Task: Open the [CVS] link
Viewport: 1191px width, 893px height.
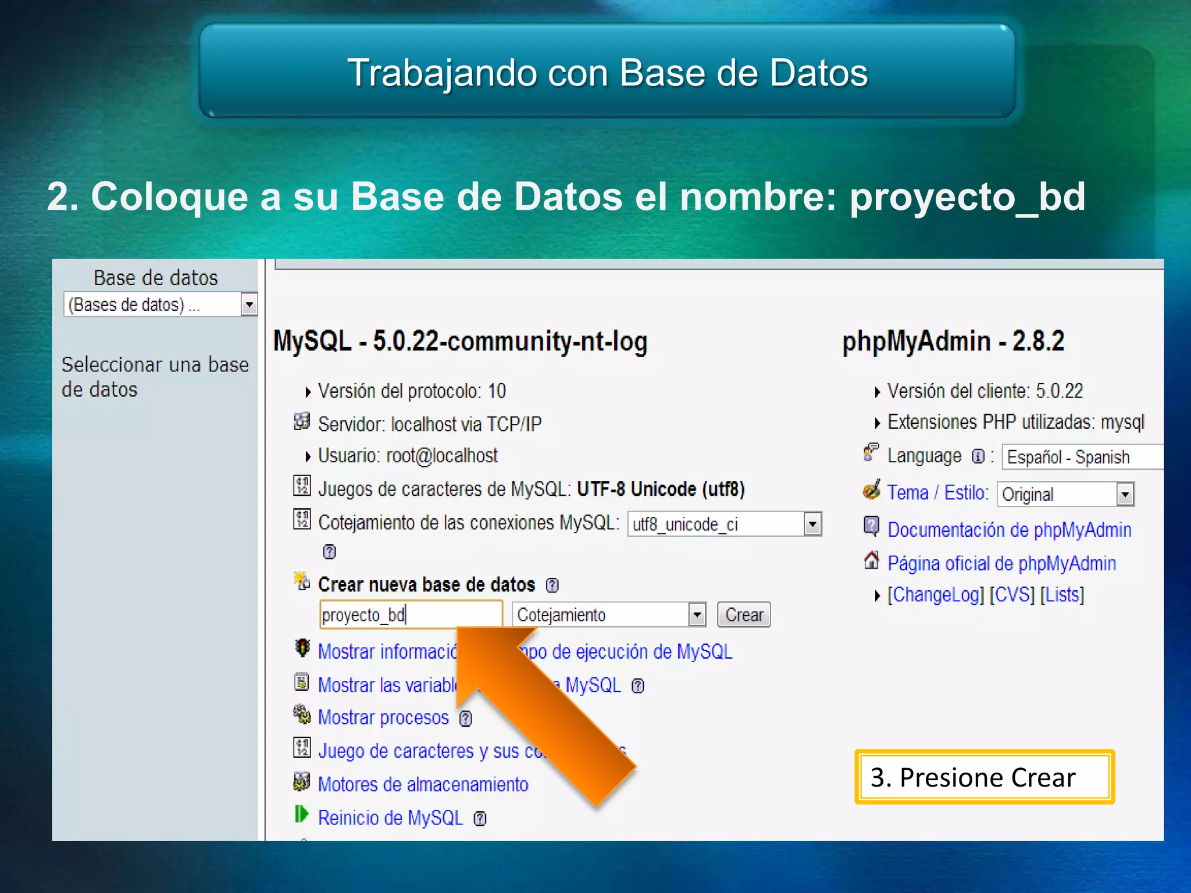Action: click(1012, 595)
